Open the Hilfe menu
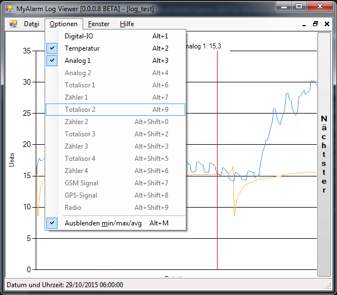Viewport: 337px width, 295px height. [127, 24]
